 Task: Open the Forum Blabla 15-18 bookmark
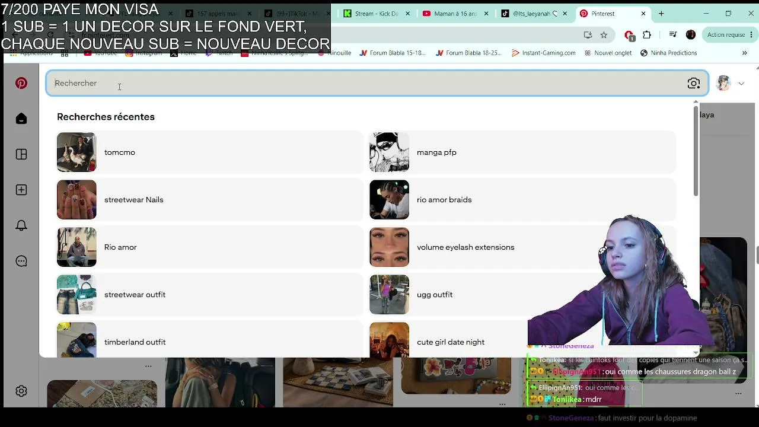tap(393, 53)
